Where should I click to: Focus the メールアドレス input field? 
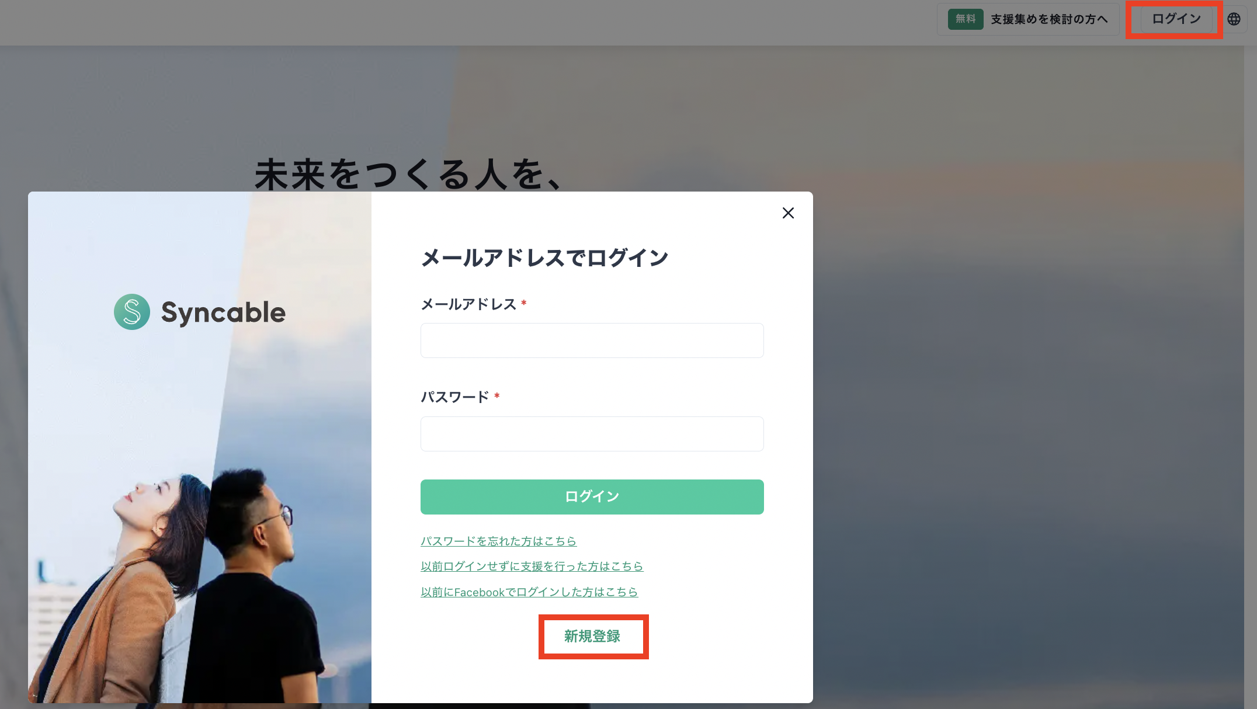click(592, 340)
